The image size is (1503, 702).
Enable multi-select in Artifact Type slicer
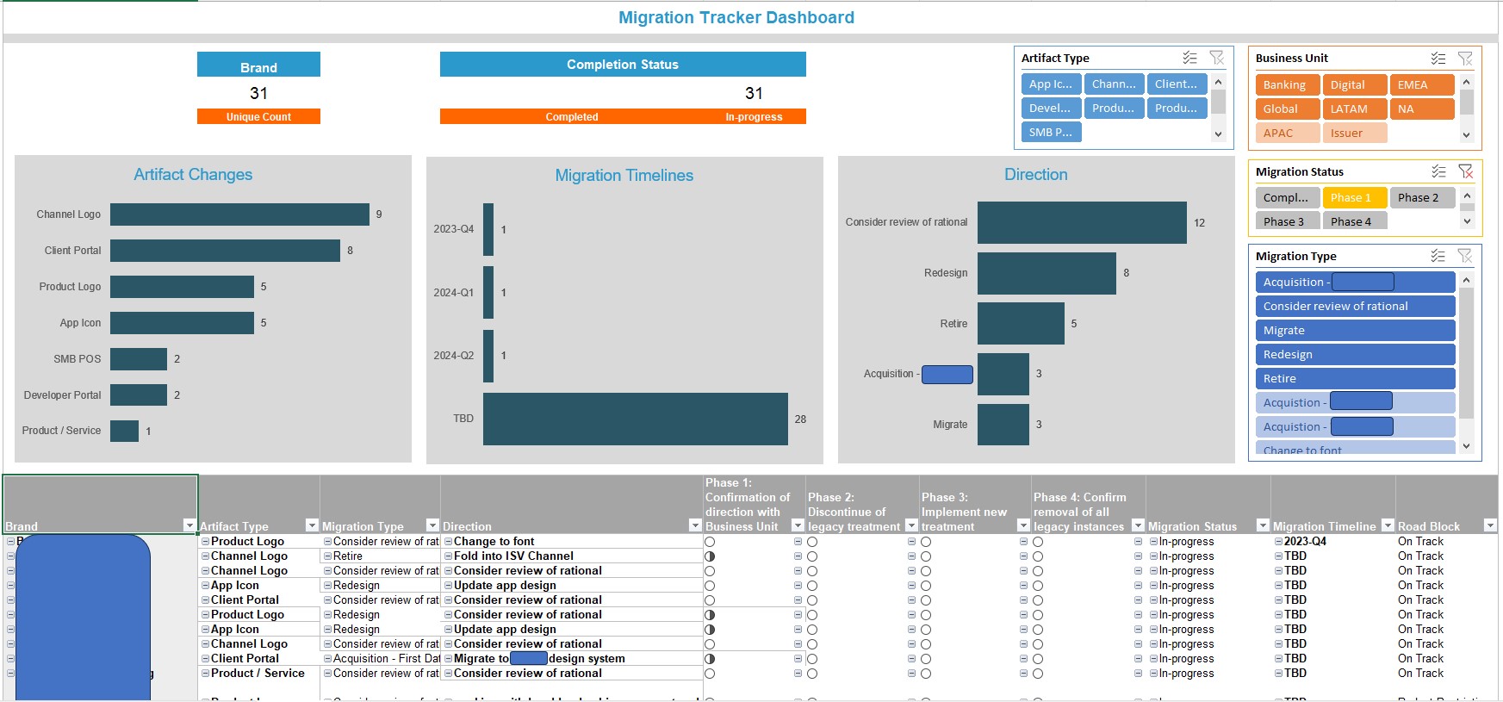click(x=1189, y=58)
